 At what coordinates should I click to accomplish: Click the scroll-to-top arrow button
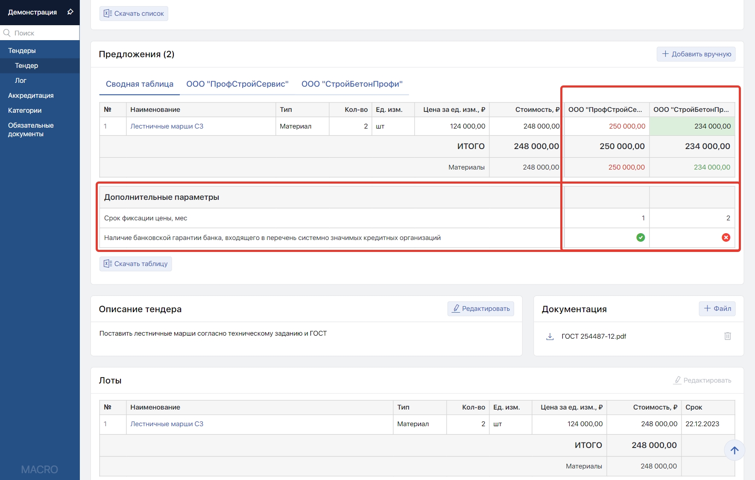(734, 450)
